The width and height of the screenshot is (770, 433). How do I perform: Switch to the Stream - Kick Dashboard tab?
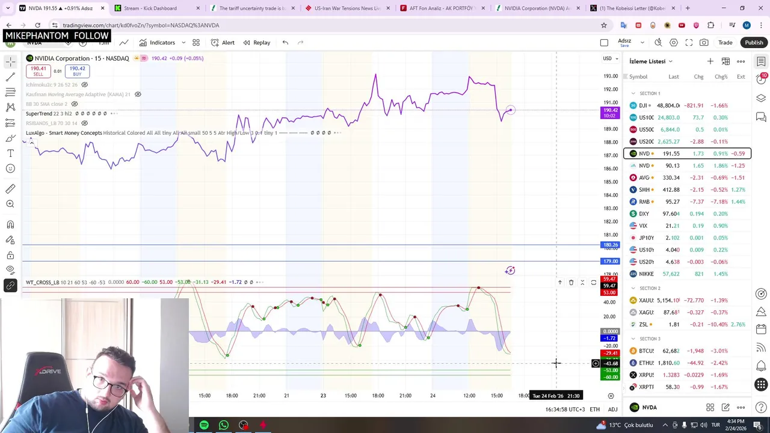(156, 8)
